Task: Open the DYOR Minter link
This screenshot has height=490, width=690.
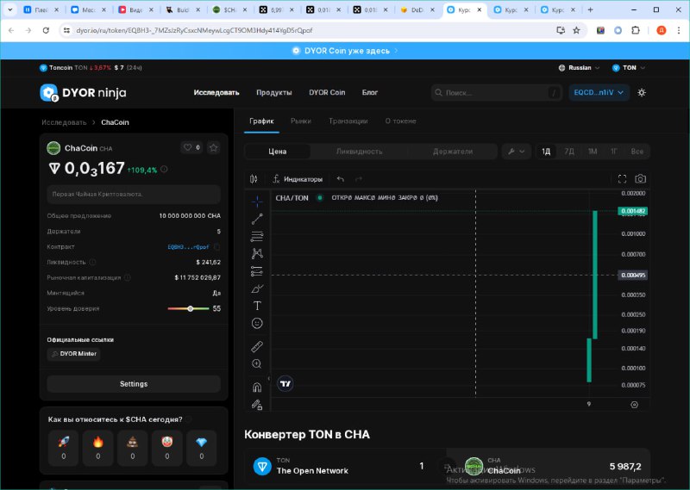Action: [x=73, y=354]
